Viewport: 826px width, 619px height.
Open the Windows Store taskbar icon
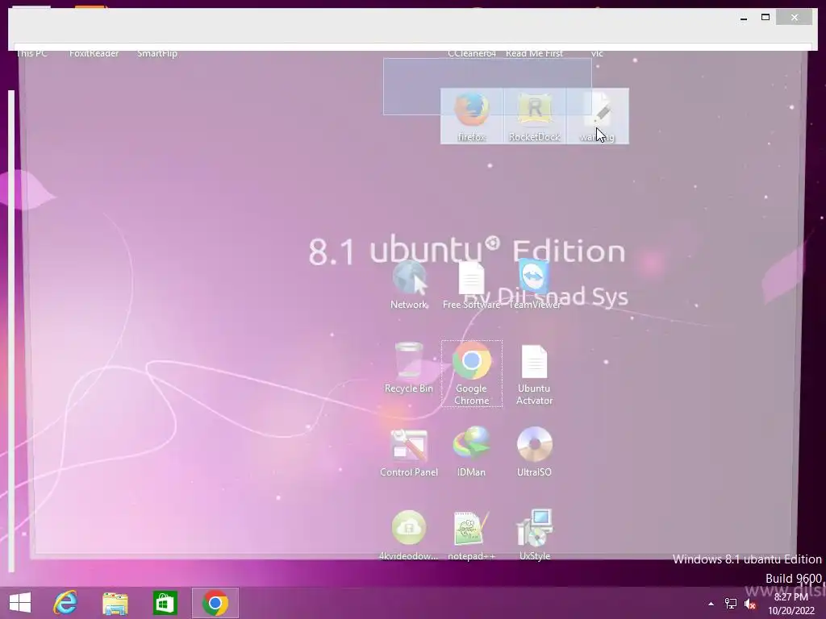(165, 603)
